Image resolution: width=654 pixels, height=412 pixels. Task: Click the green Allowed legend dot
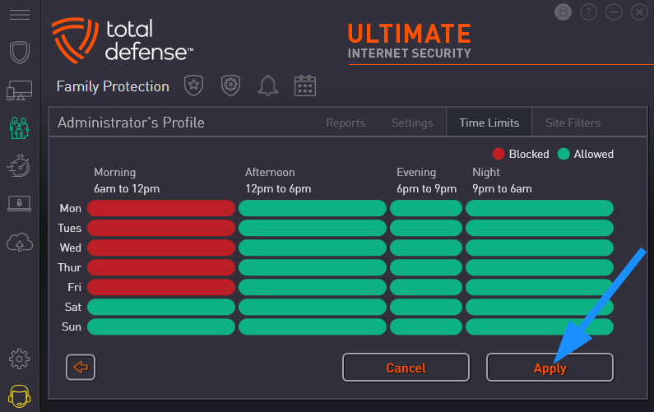click(x=564, y=154)
